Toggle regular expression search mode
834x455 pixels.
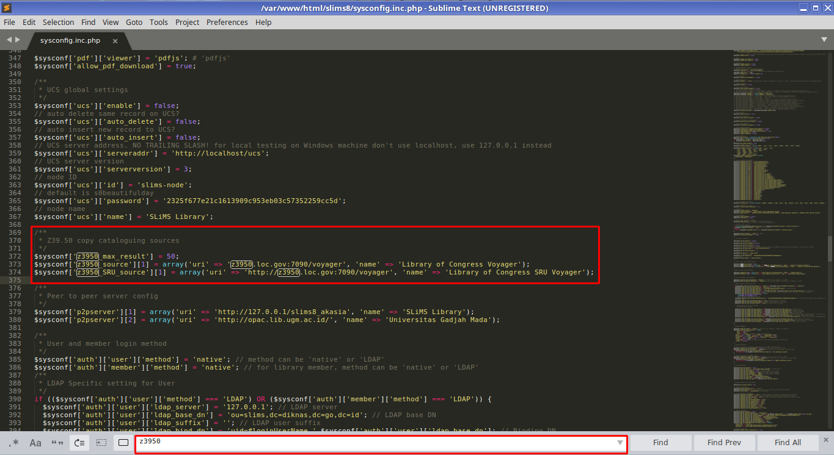point(13,443)
